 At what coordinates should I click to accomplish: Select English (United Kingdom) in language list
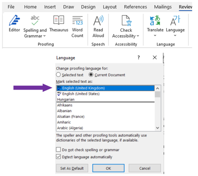[x=106, y=88]
